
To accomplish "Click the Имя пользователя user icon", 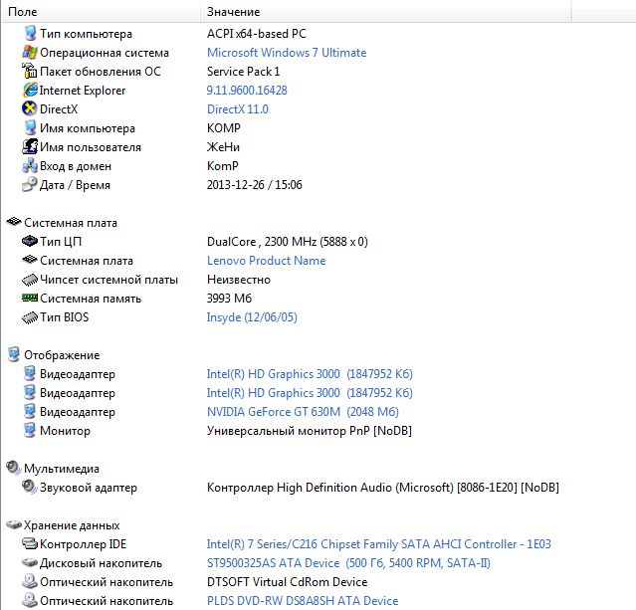I will click(30, 147).
